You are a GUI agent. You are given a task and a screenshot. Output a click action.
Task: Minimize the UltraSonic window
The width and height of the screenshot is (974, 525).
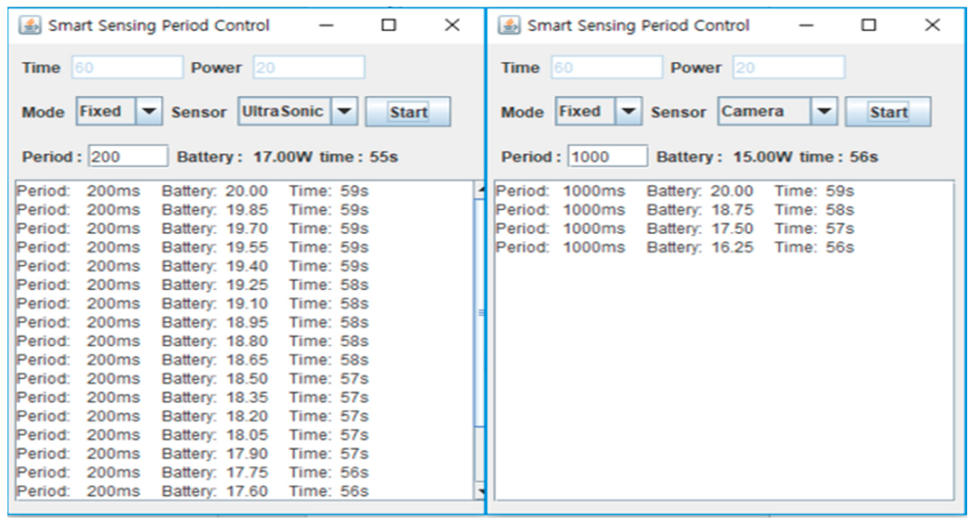tap(326, 25)
